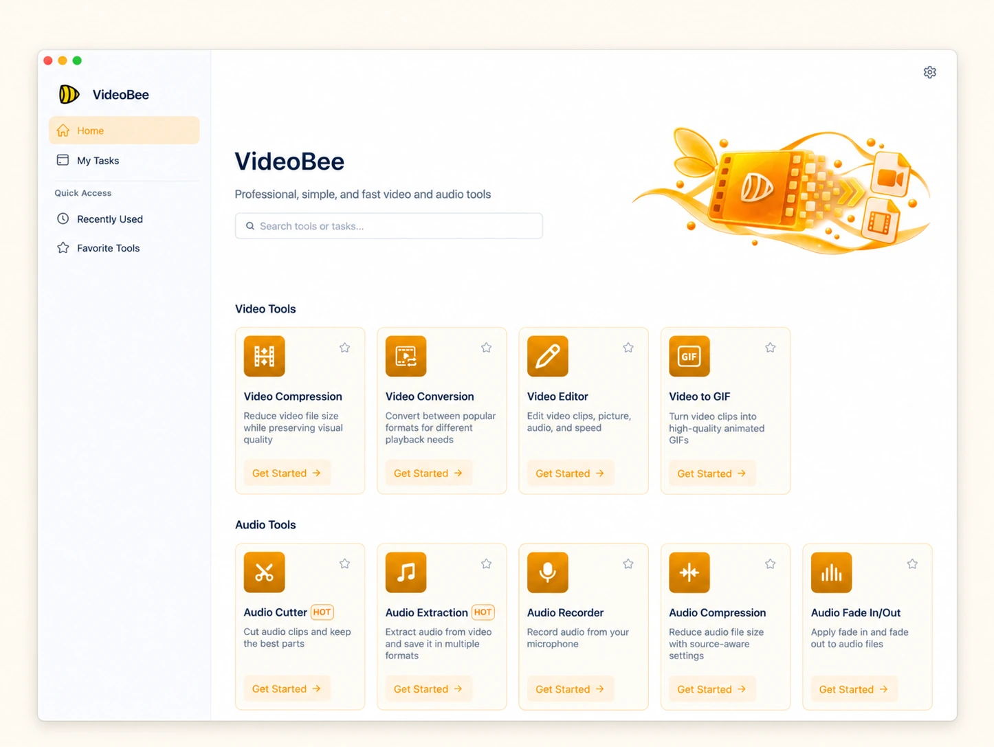Star the Video Conversion card
The height and width of the screenshot is (747, 994).
(486, 348)
